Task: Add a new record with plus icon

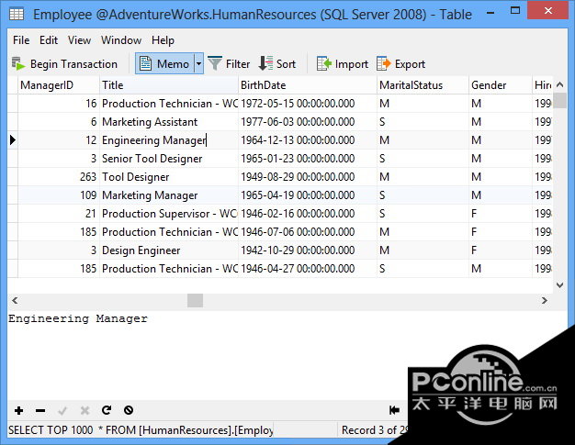Action: click(18, 410)
